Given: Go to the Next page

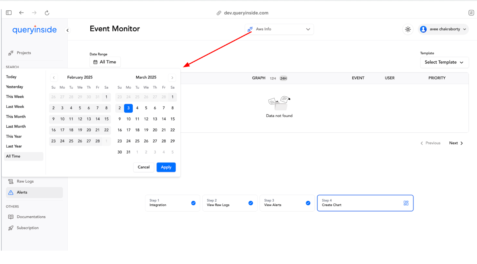Looking at the screenshot, I should pyautogui.click(x=456, y=143).
